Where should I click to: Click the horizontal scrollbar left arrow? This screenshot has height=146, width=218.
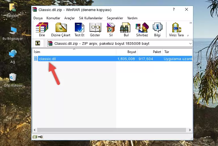pyautogui.click(x=35, y=130)
